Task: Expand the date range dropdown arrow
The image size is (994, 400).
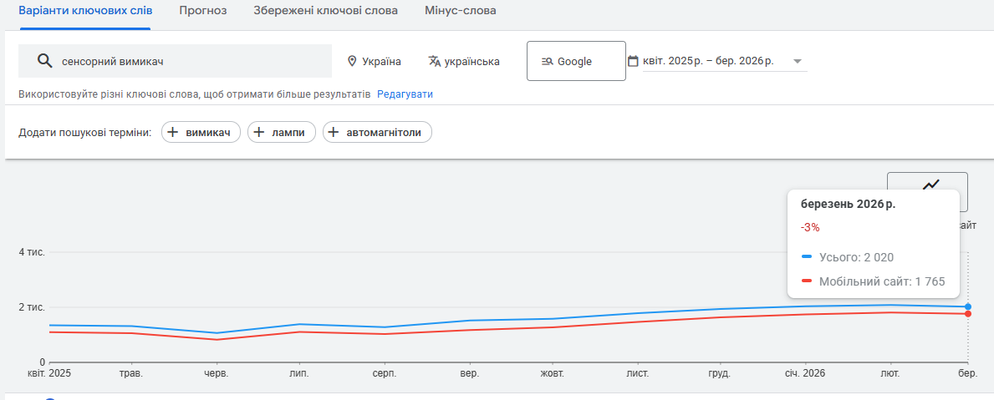Action: pyautogui.click(x=797, y=61)
